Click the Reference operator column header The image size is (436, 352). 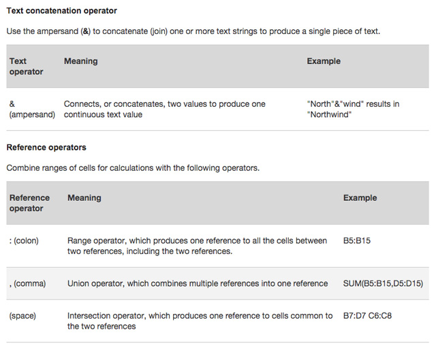(x=29, y=203)
